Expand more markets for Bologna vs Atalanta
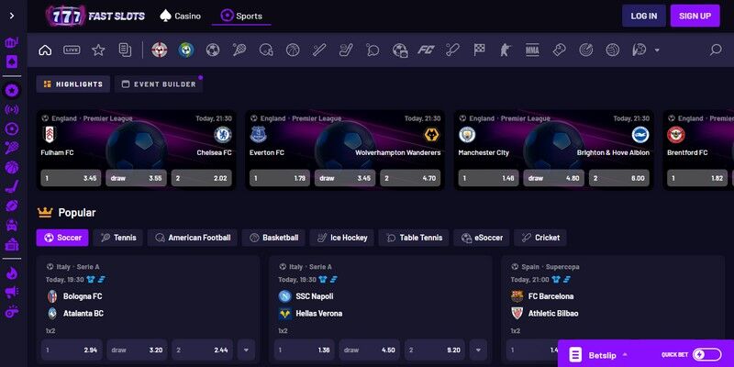This screenshot has width=734, height=367. [246, 350]
